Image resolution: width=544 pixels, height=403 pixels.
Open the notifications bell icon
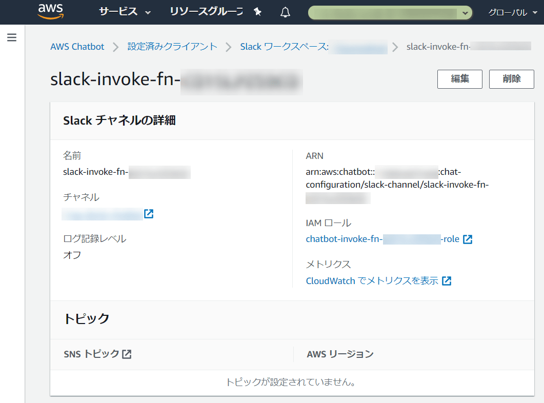(x=285, y=12)
